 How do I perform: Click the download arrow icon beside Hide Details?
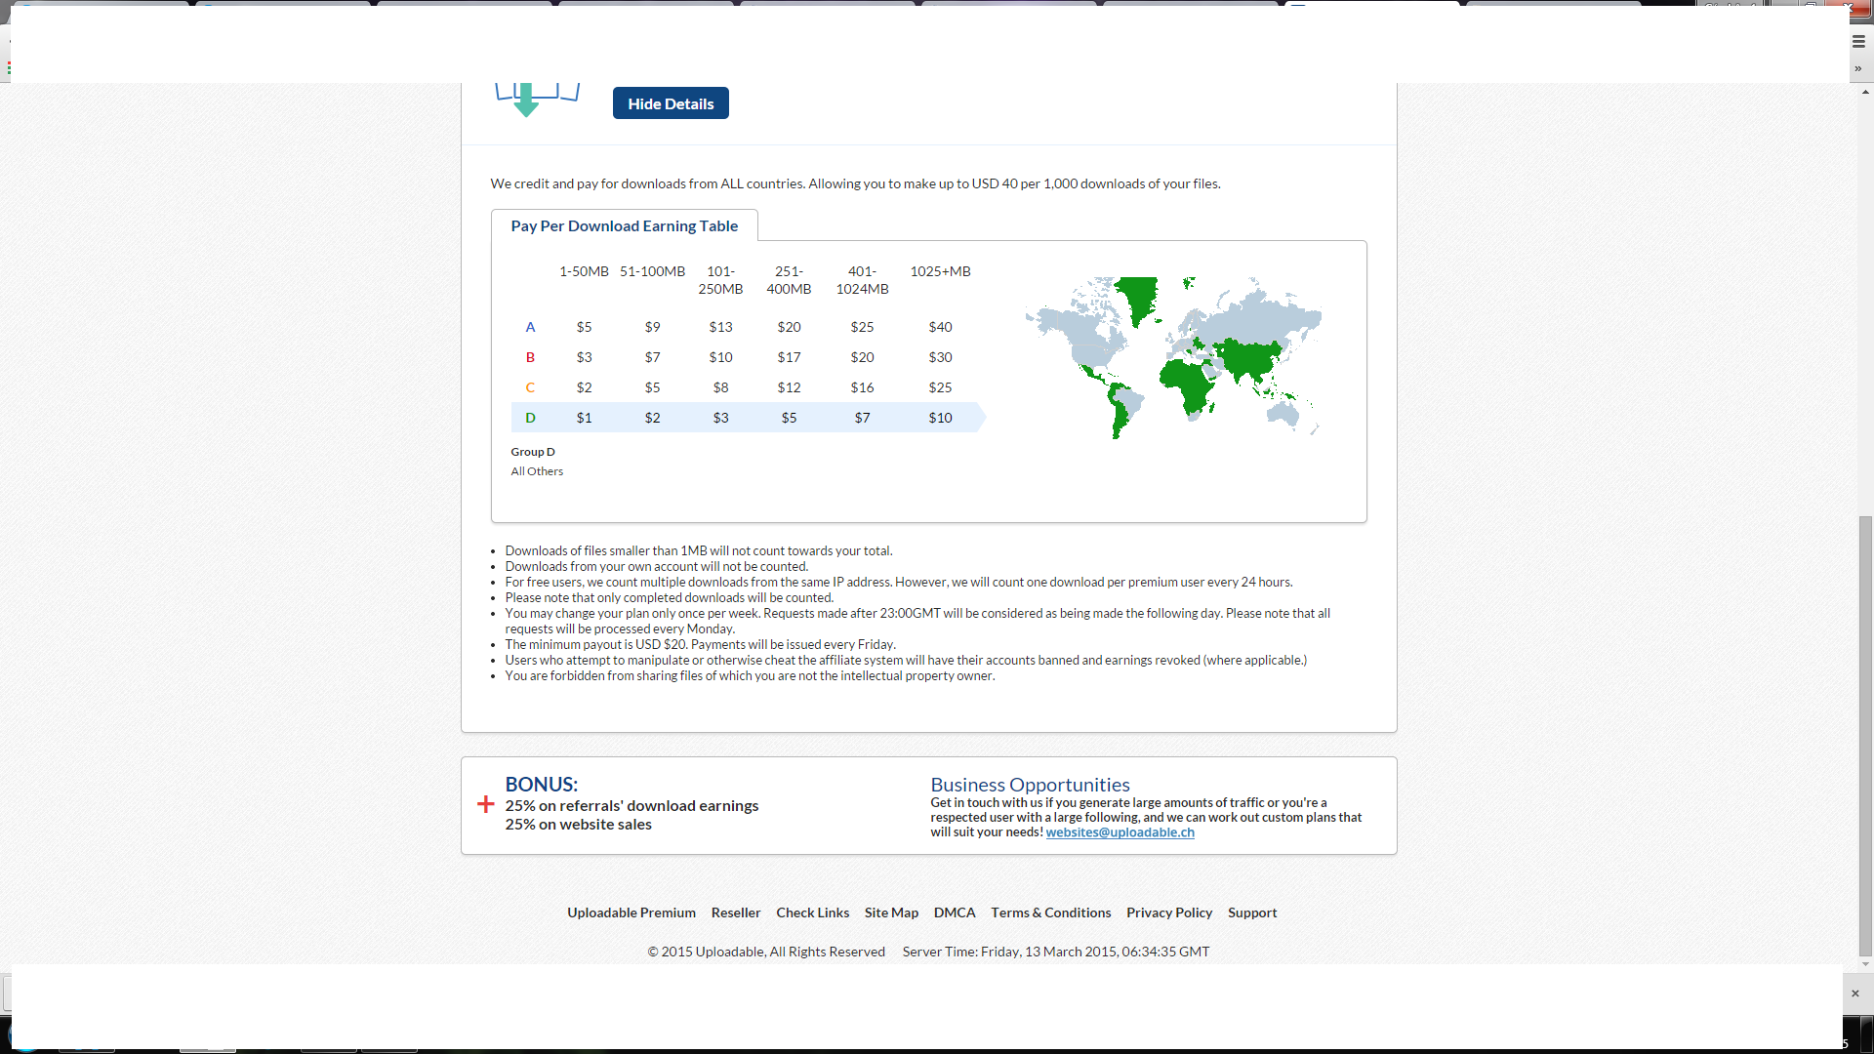[537, 100]
